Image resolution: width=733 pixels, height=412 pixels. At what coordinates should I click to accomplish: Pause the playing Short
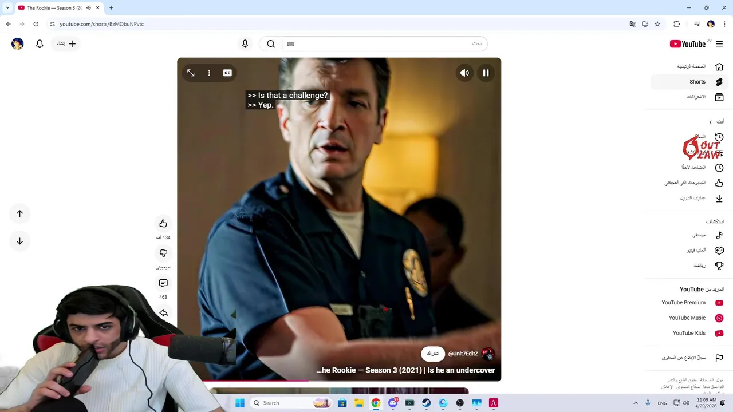pos(486,73)
